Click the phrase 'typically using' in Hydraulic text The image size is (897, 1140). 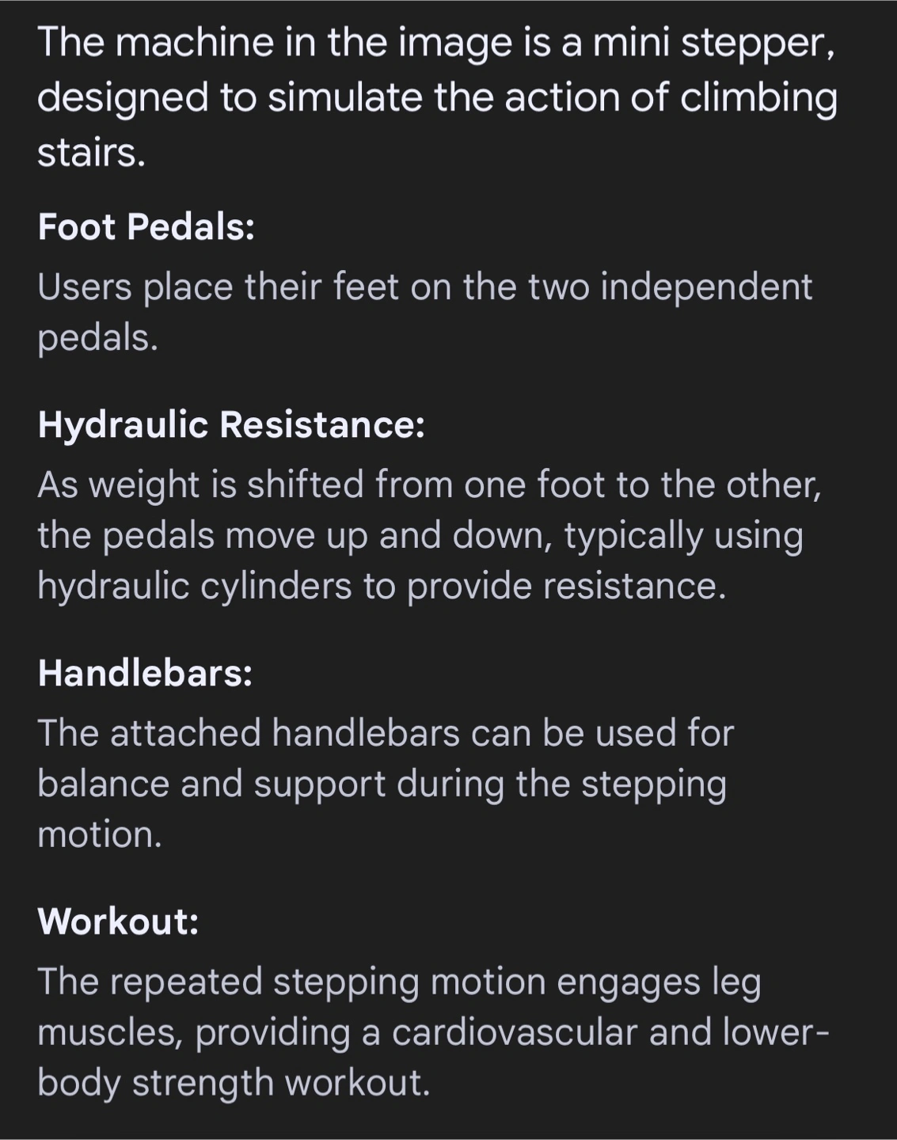click(x=684, y=536)
